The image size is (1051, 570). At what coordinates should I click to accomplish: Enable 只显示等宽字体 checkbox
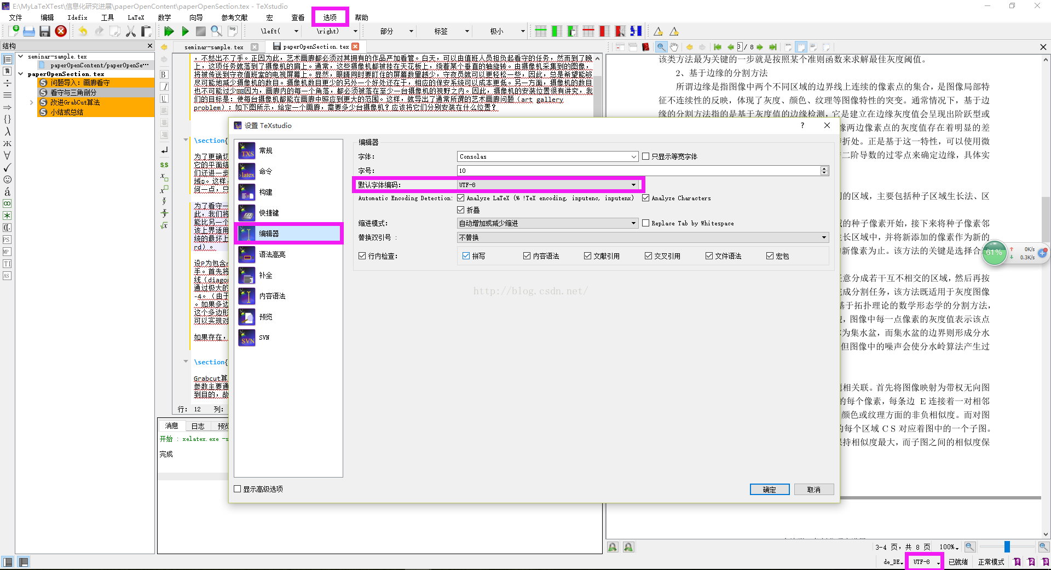645,156
